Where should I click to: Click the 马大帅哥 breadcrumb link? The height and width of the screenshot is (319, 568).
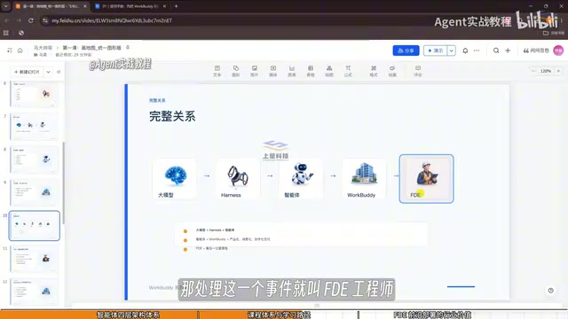[43, 48]
